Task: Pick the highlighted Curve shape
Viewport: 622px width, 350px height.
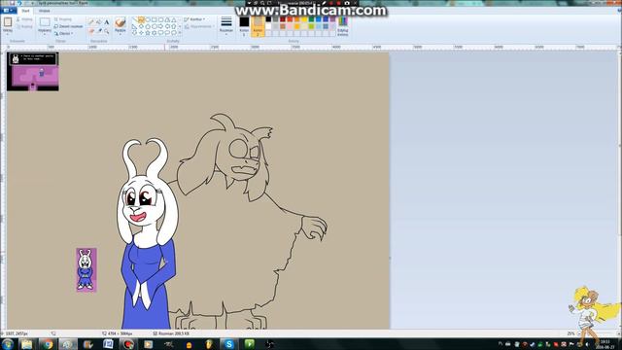Action: point(141,19)
